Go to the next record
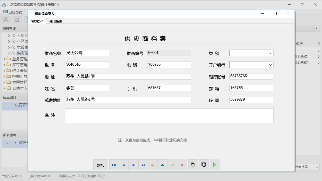 coord(133,165)
